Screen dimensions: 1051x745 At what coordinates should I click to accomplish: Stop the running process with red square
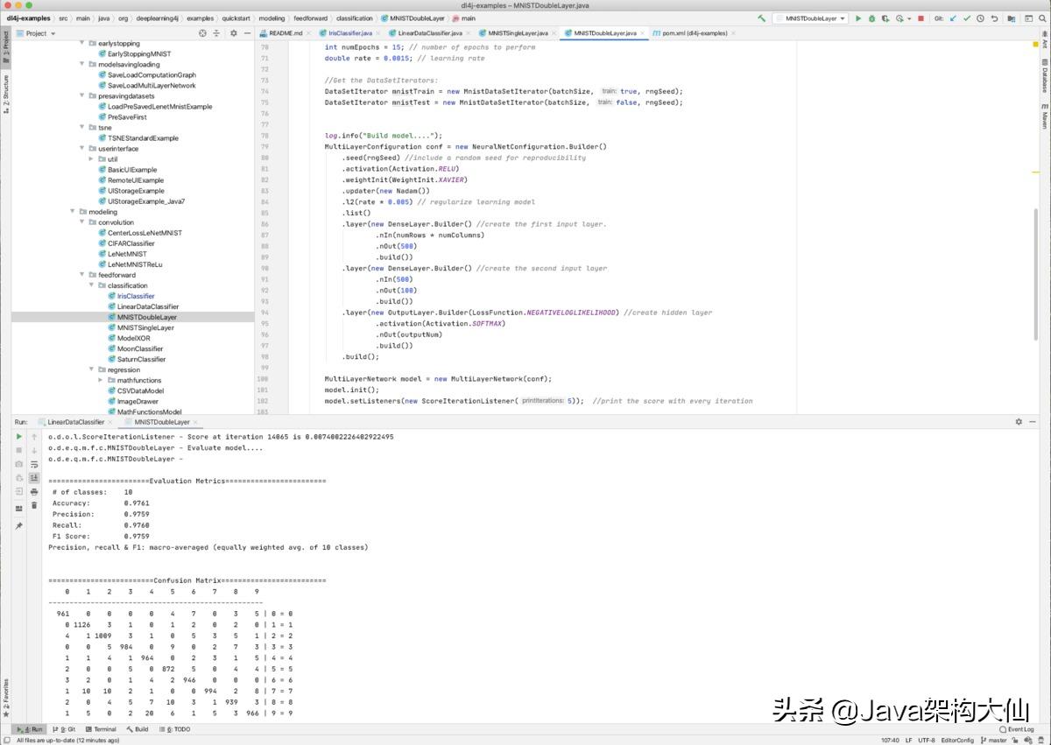click(921, 18)
